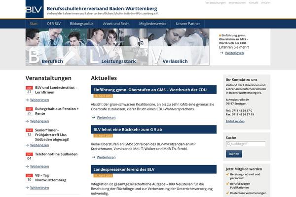Open the Arbeit und Recht menu
Image resolution: width=296 pixels, height=197 pixels.
(x=116, y=24)
